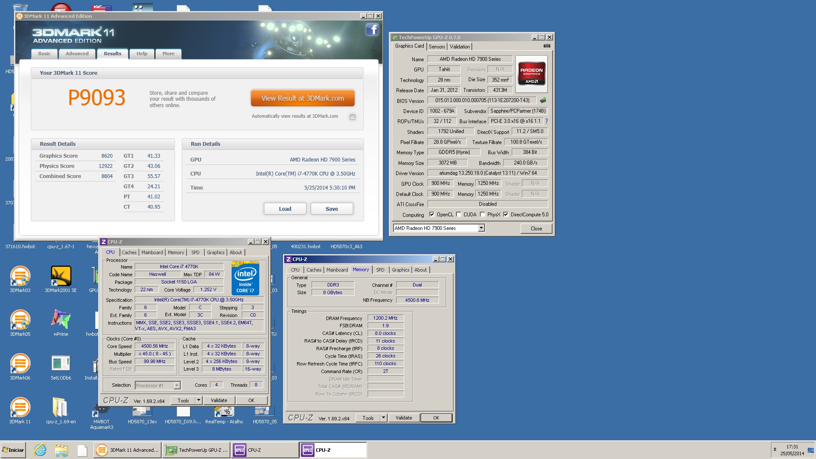The image size is (816, 459).
Task: Open SetLODb6 desktop icon
Action: [x=61, y=366]
